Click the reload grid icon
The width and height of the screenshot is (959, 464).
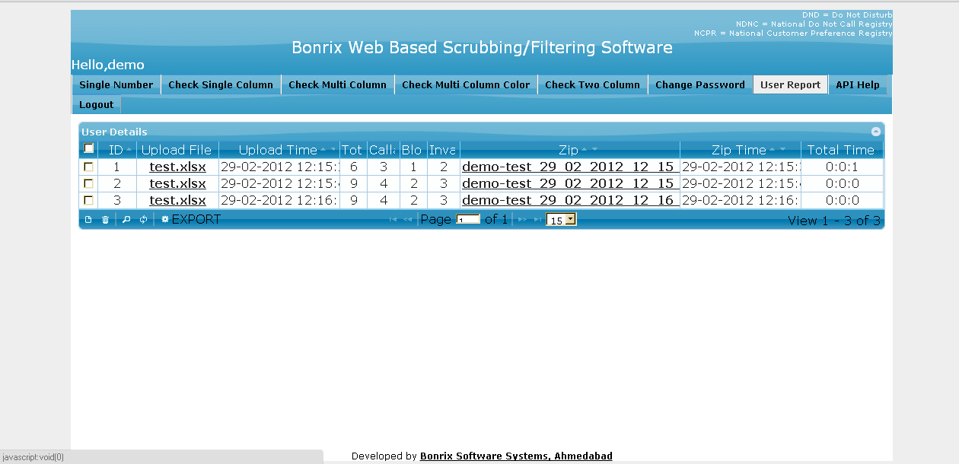143,220
